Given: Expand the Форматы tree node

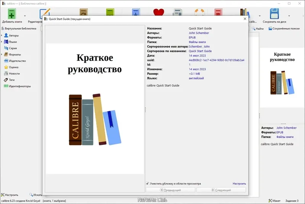Looking at the screenshot, I should pos(2,55).
